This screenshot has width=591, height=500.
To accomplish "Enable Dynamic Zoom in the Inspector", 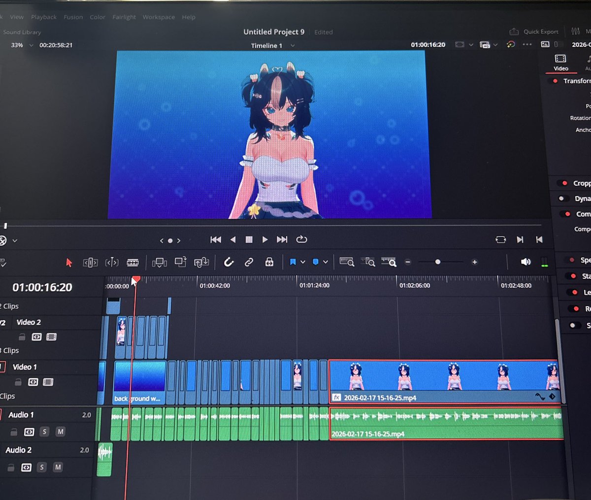I will tap(560, 198).
